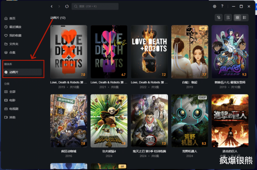Open Love, Death & Robots 2021 poster
This screenshot has height=170, width=257.
109,52
